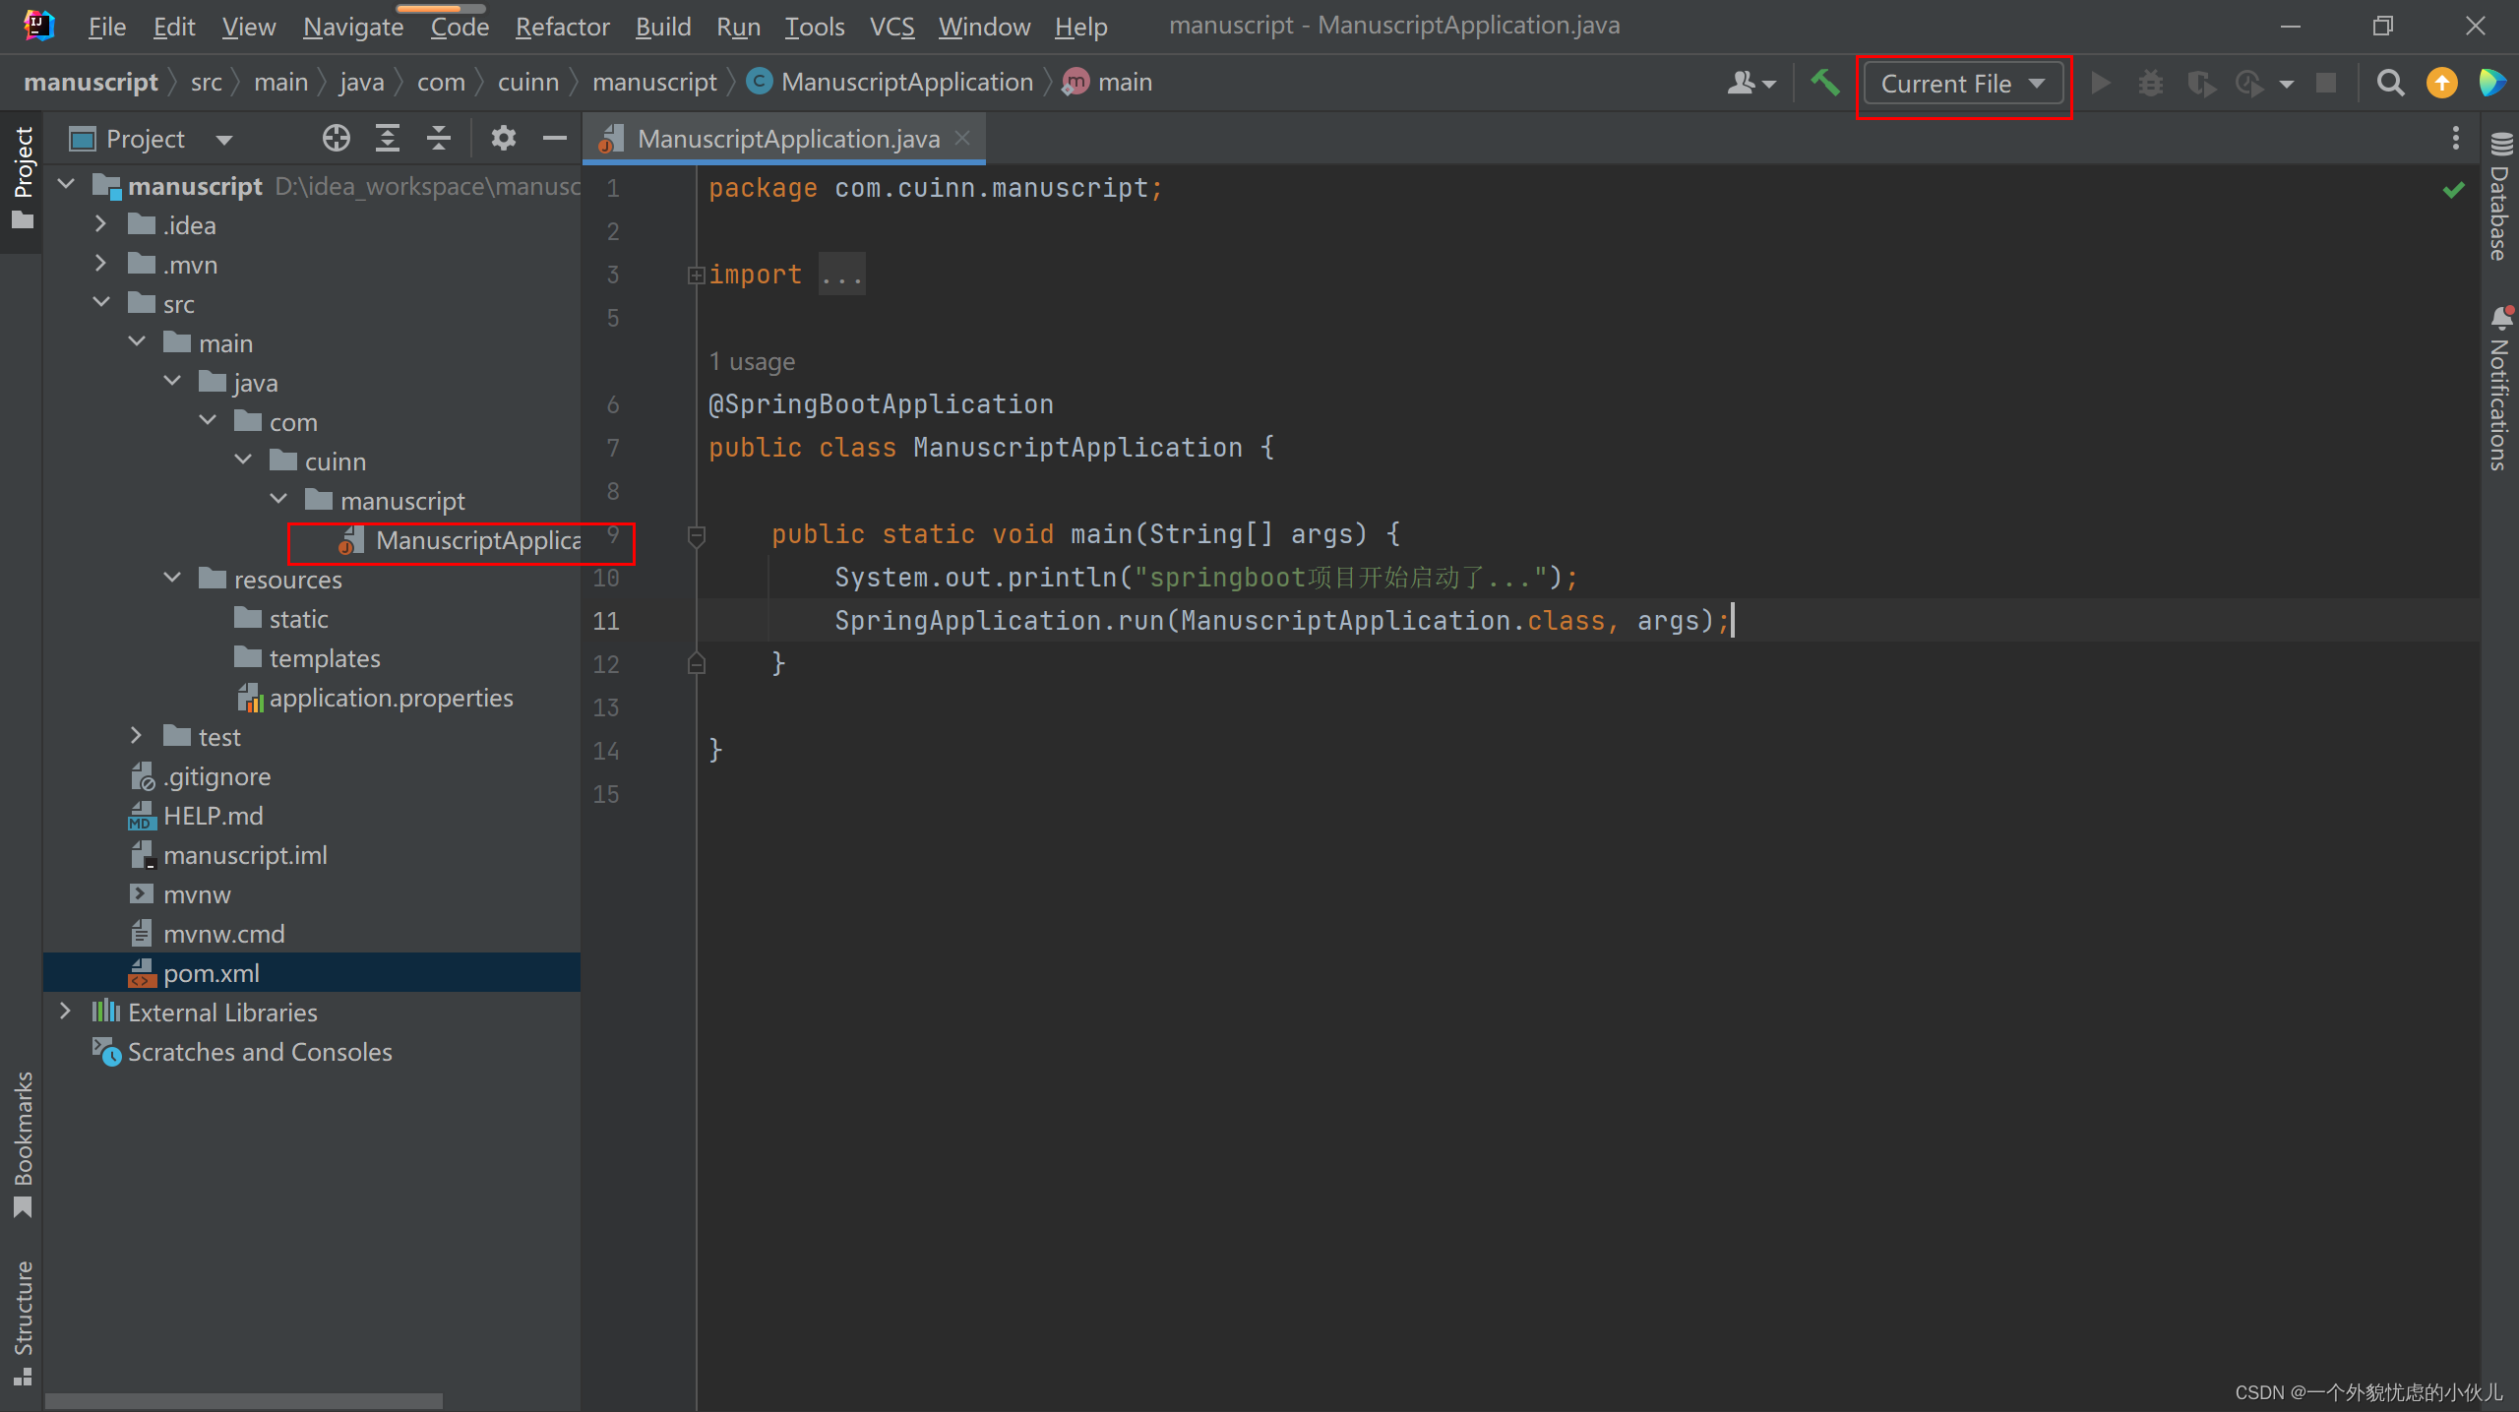The image size is (2519, 1412).
Task: Toggle the Project tool window stripe button
Action: pos(23,178)
